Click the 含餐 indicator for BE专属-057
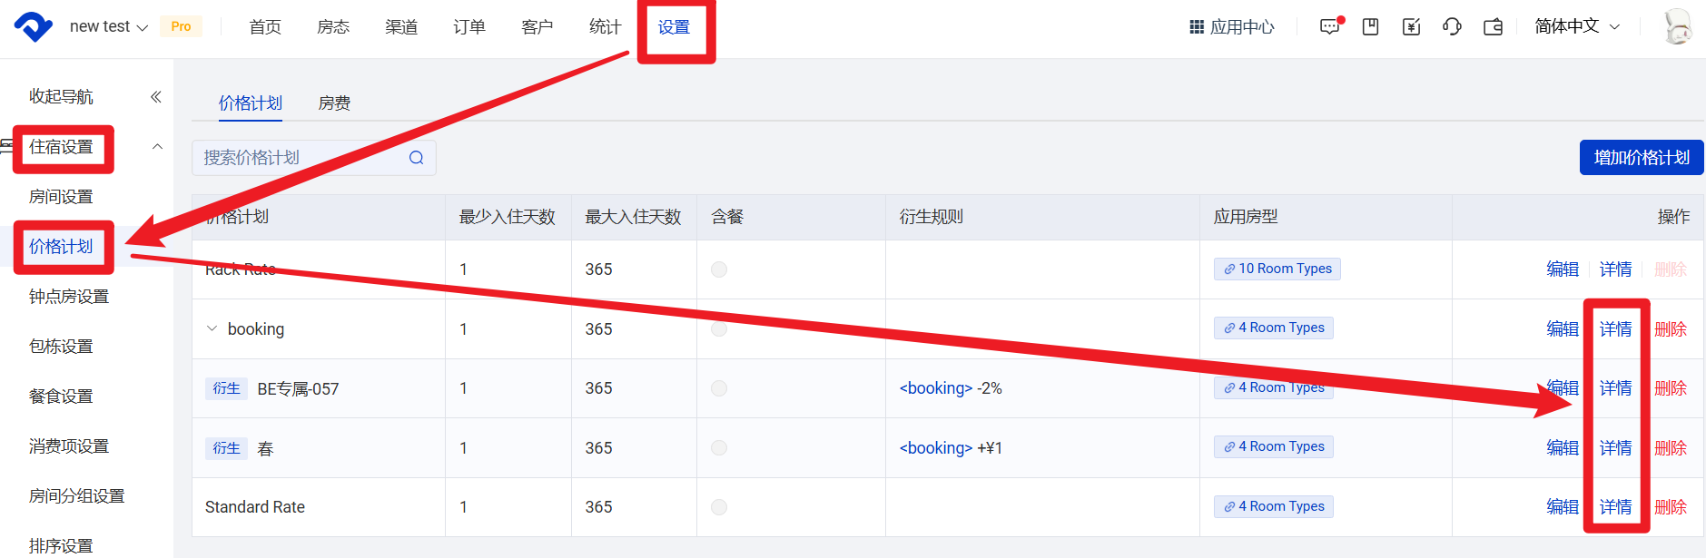Viewport: 1706px width, 558px height. coord(719,388)
